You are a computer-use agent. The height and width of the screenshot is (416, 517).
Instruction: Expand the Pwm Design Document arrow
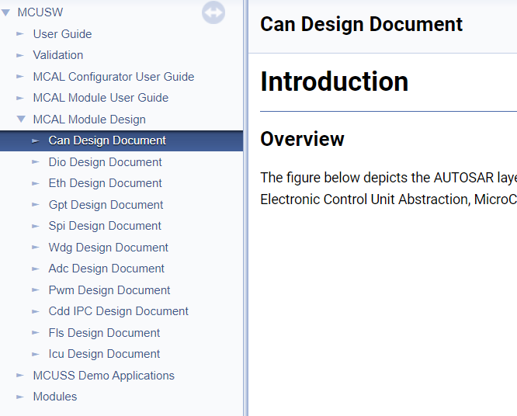pos(36,290)
